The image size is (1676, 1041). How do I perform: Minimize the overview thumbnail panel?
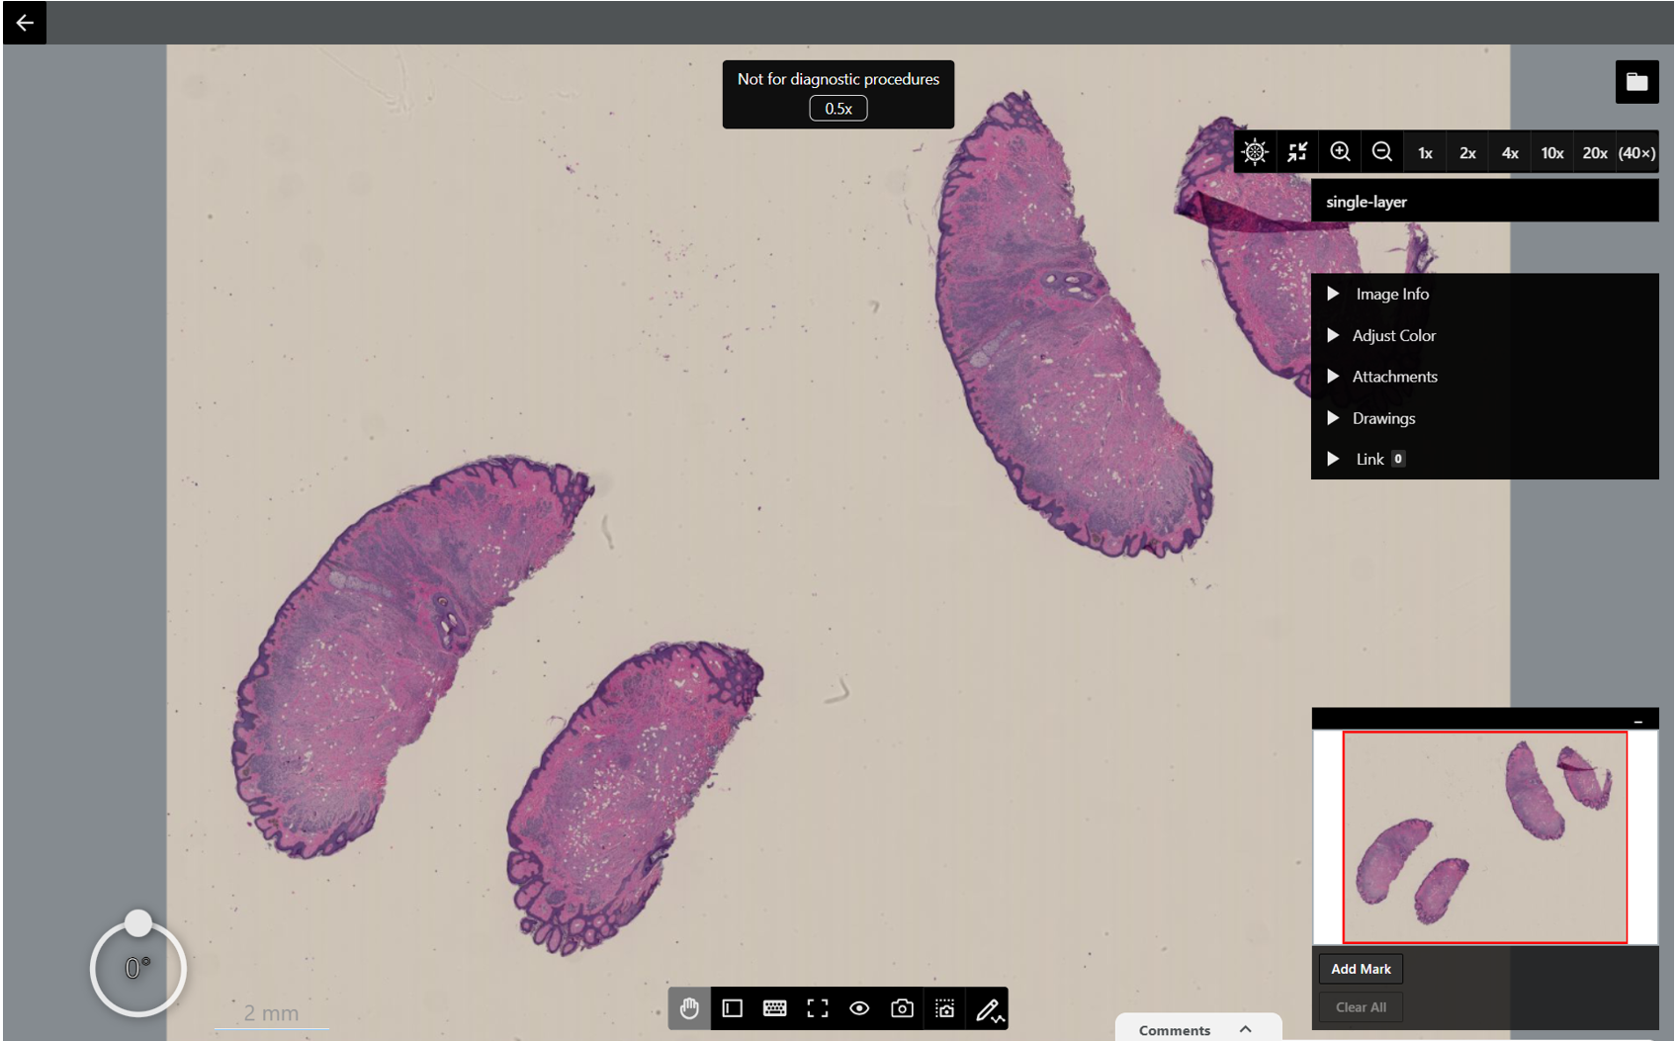pyautogui.click(x=1638, y=721)
